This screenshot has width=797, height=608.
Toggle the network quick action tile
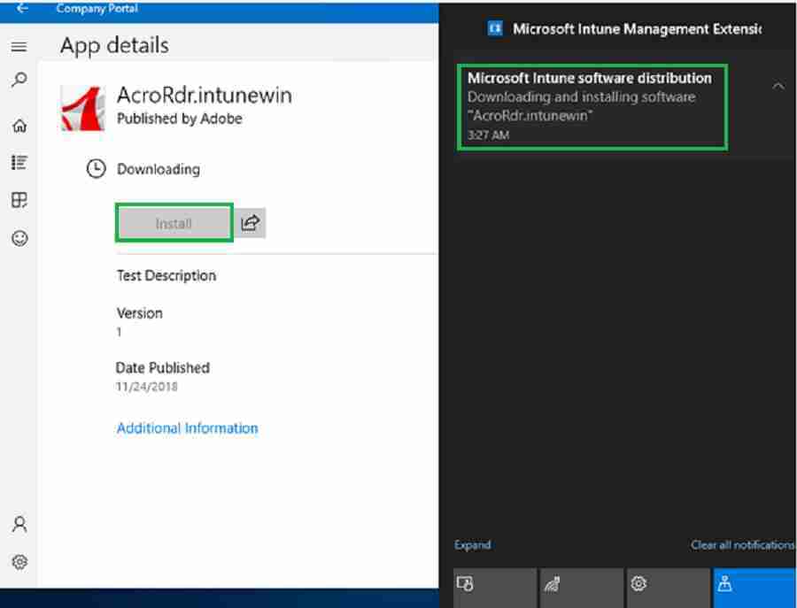point(582,589)
